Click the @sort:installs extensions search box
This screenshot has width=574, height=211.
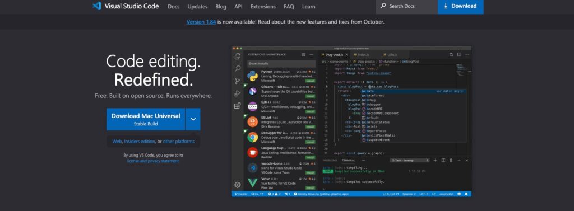(x=281, y=64)
